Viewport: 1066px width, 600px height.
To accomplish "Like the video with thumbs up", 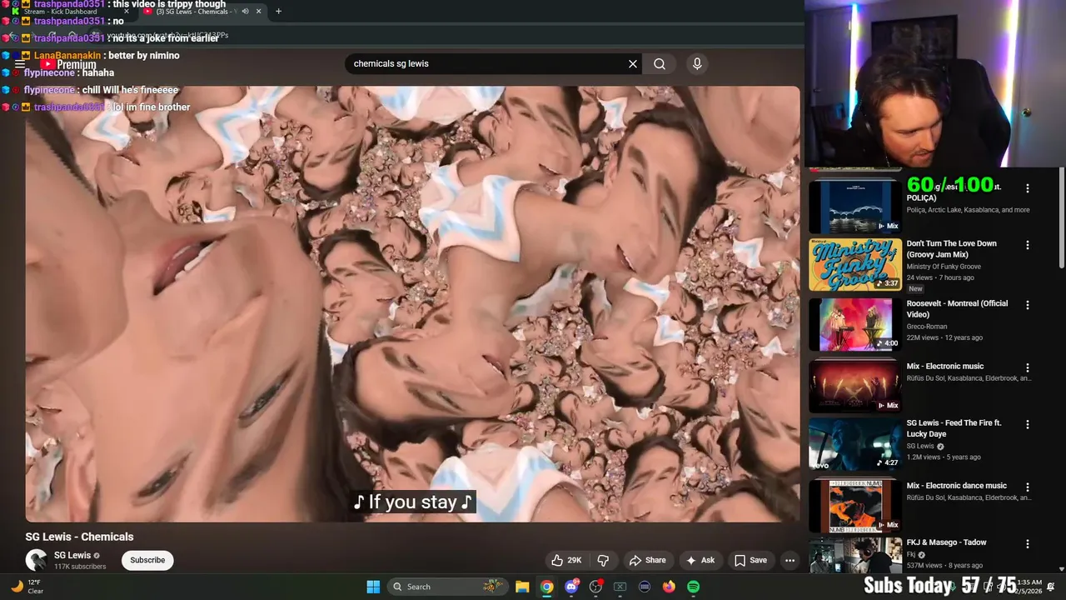I will click(566, 560).
